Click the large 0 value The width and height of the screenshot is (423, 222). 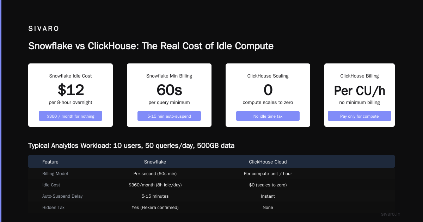click(x=268, y=90)
